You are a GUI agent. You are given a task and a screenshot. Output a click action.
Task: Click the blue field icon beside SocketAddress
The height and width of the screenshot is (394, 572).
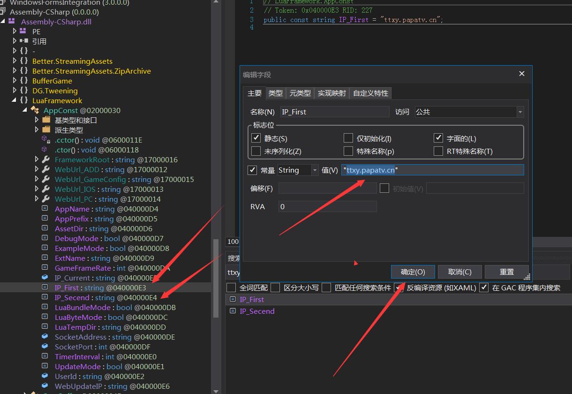click(45, 337)
